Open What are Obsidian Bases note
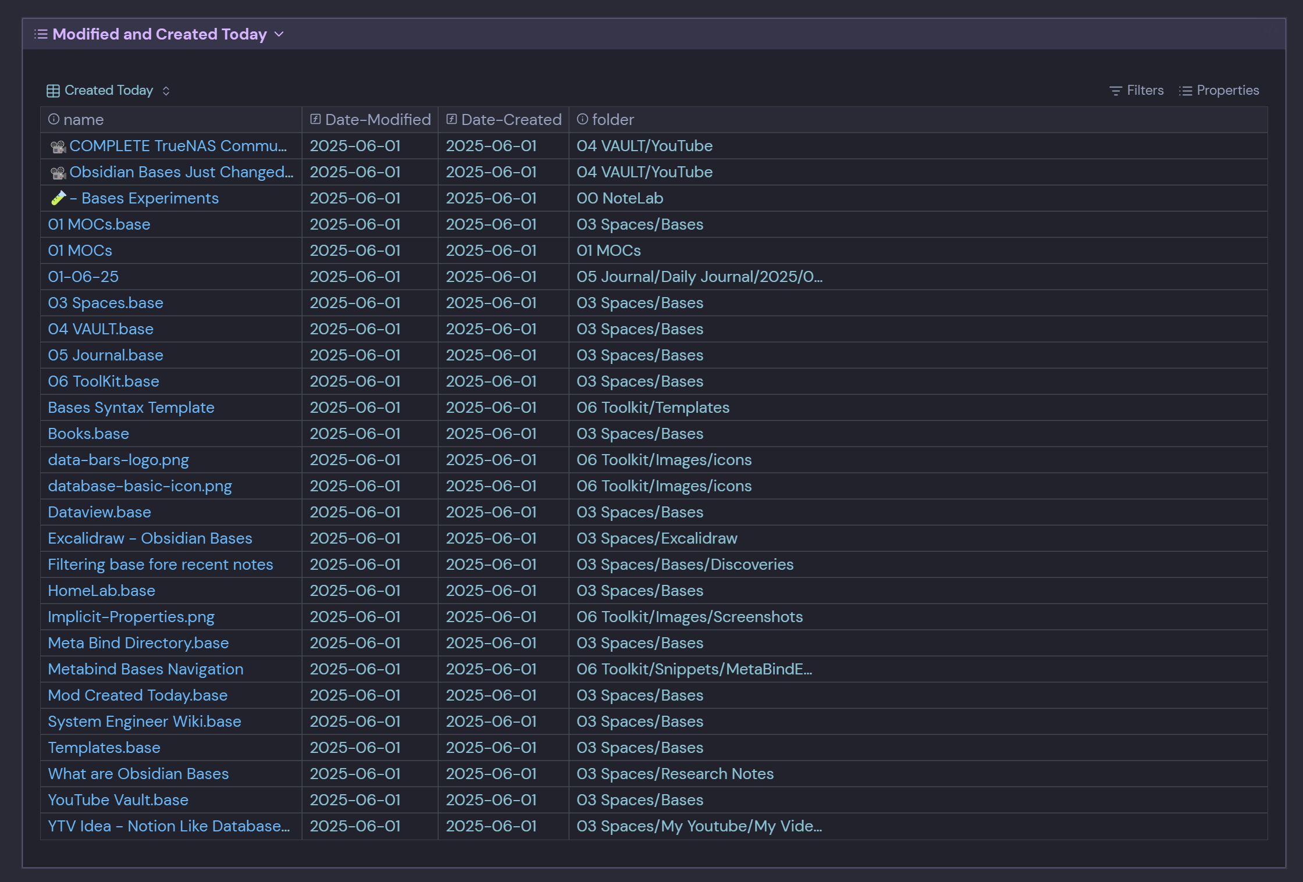The image size is (1303, 882). click(138, 774)
